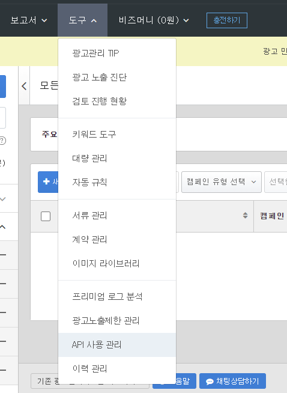287x393 pixels.
Task: Expand left sidebar section with down chevron
Action: pyautogui.click(x=3, y=200)
